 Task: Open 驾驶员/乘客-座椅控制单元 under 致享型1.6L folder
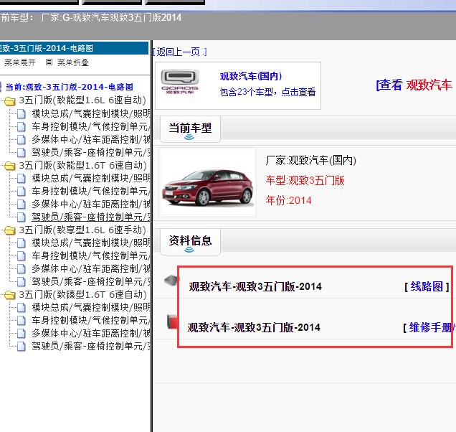pos(91,281)
